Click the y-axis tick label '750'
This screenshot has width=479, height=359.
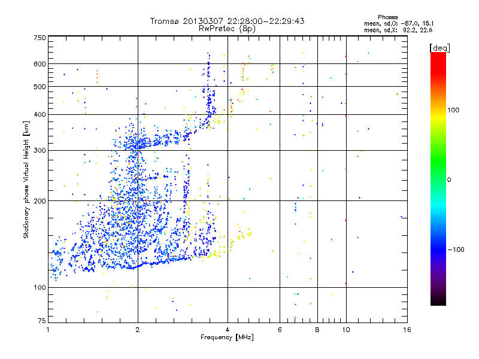pos(40,38)
